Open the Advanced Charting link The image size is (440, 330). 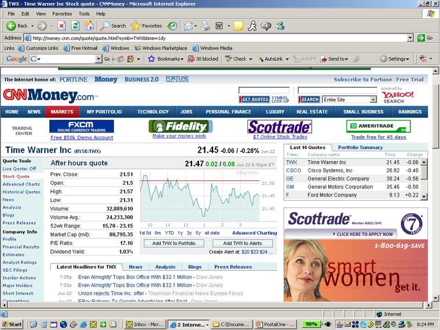pos(254,233)
